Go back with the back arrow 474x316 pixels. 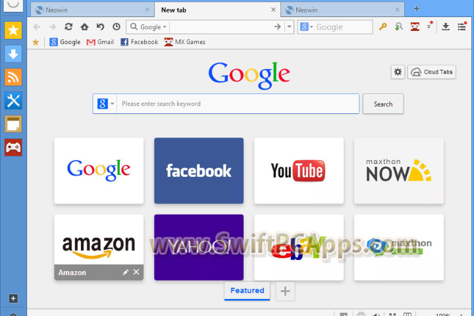tap(37, 27)
